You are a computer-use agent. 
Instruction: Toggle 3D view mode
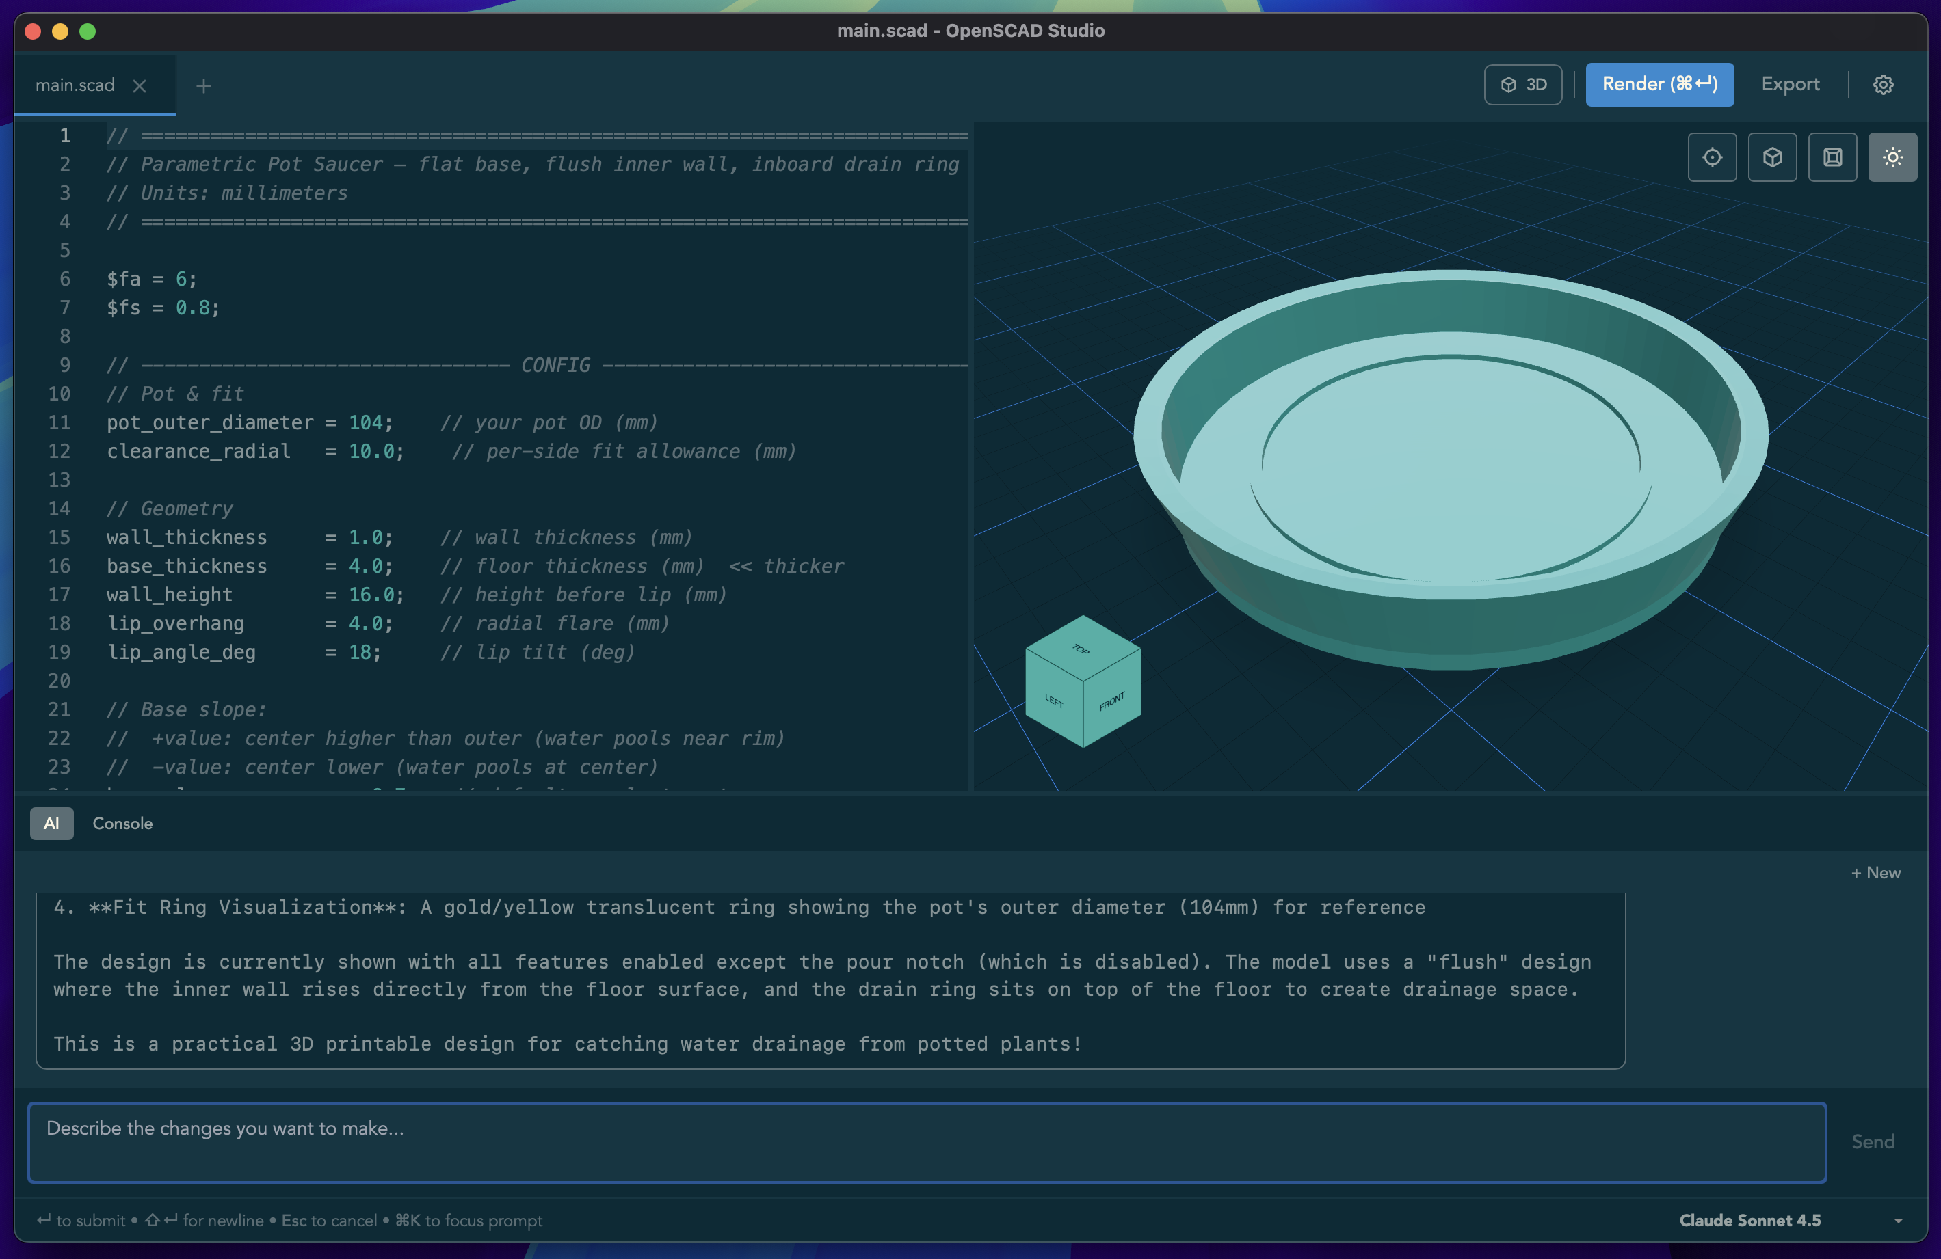[1522, 84]
